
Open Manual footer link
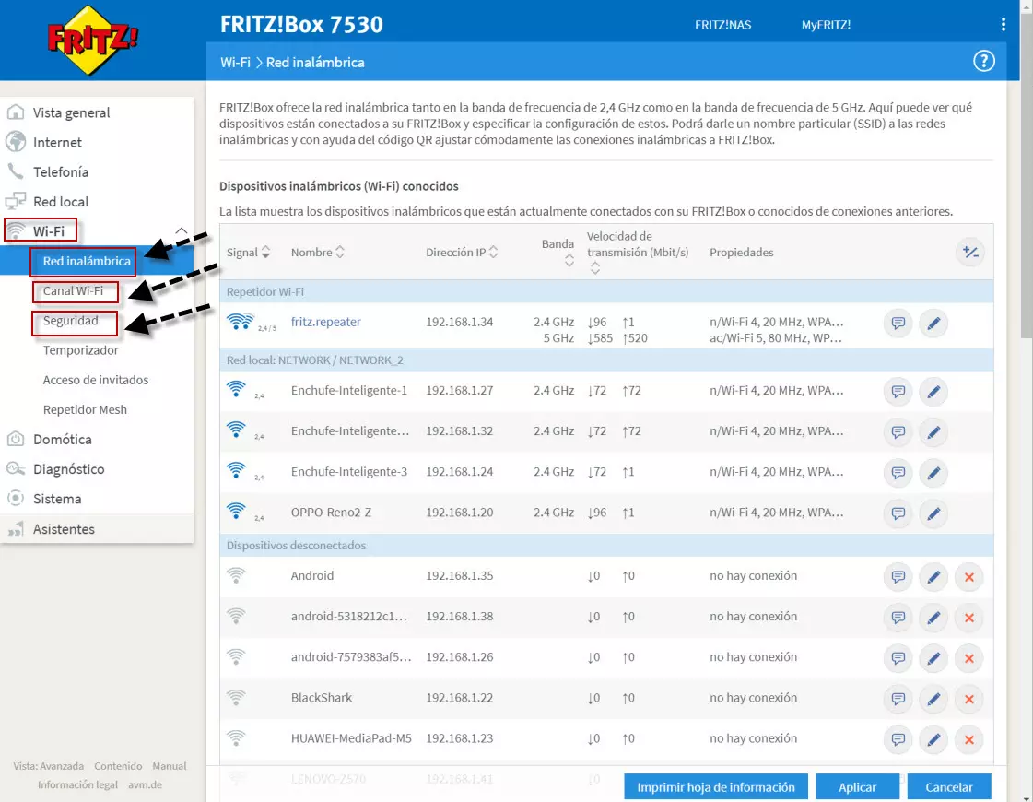pos(170,766)
